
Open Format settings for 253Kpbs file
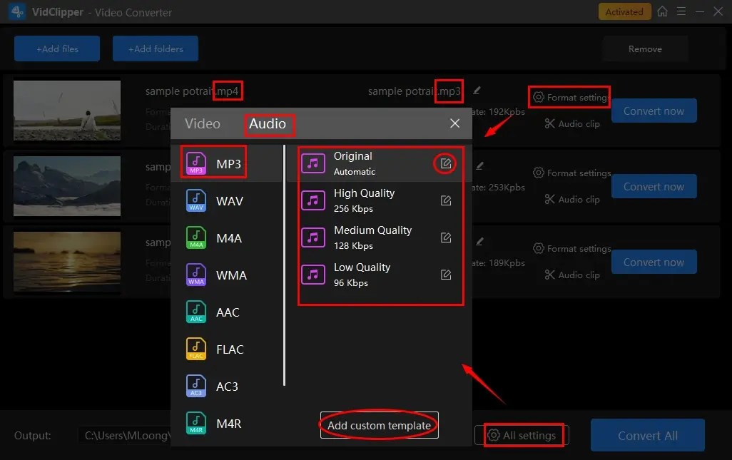[x=572, y=173]
